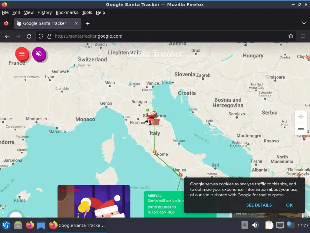Image resolution: width=310 pixels, height=233 pixels.
Task: Click Santa on the chimney icon
Action: pos(153,117)
